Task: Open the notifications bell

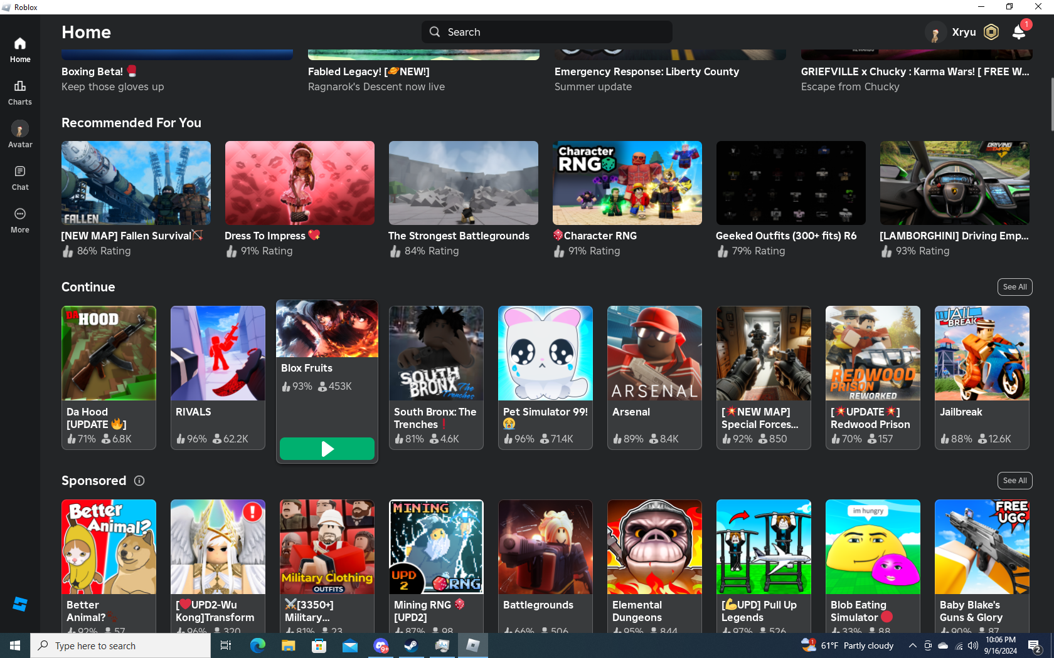Action: point(1019,32)
